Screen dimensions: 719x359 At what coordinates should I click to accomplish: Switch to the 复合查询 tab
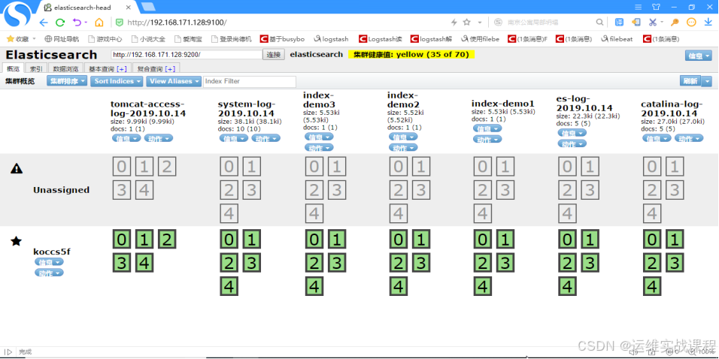coord(156,68)
